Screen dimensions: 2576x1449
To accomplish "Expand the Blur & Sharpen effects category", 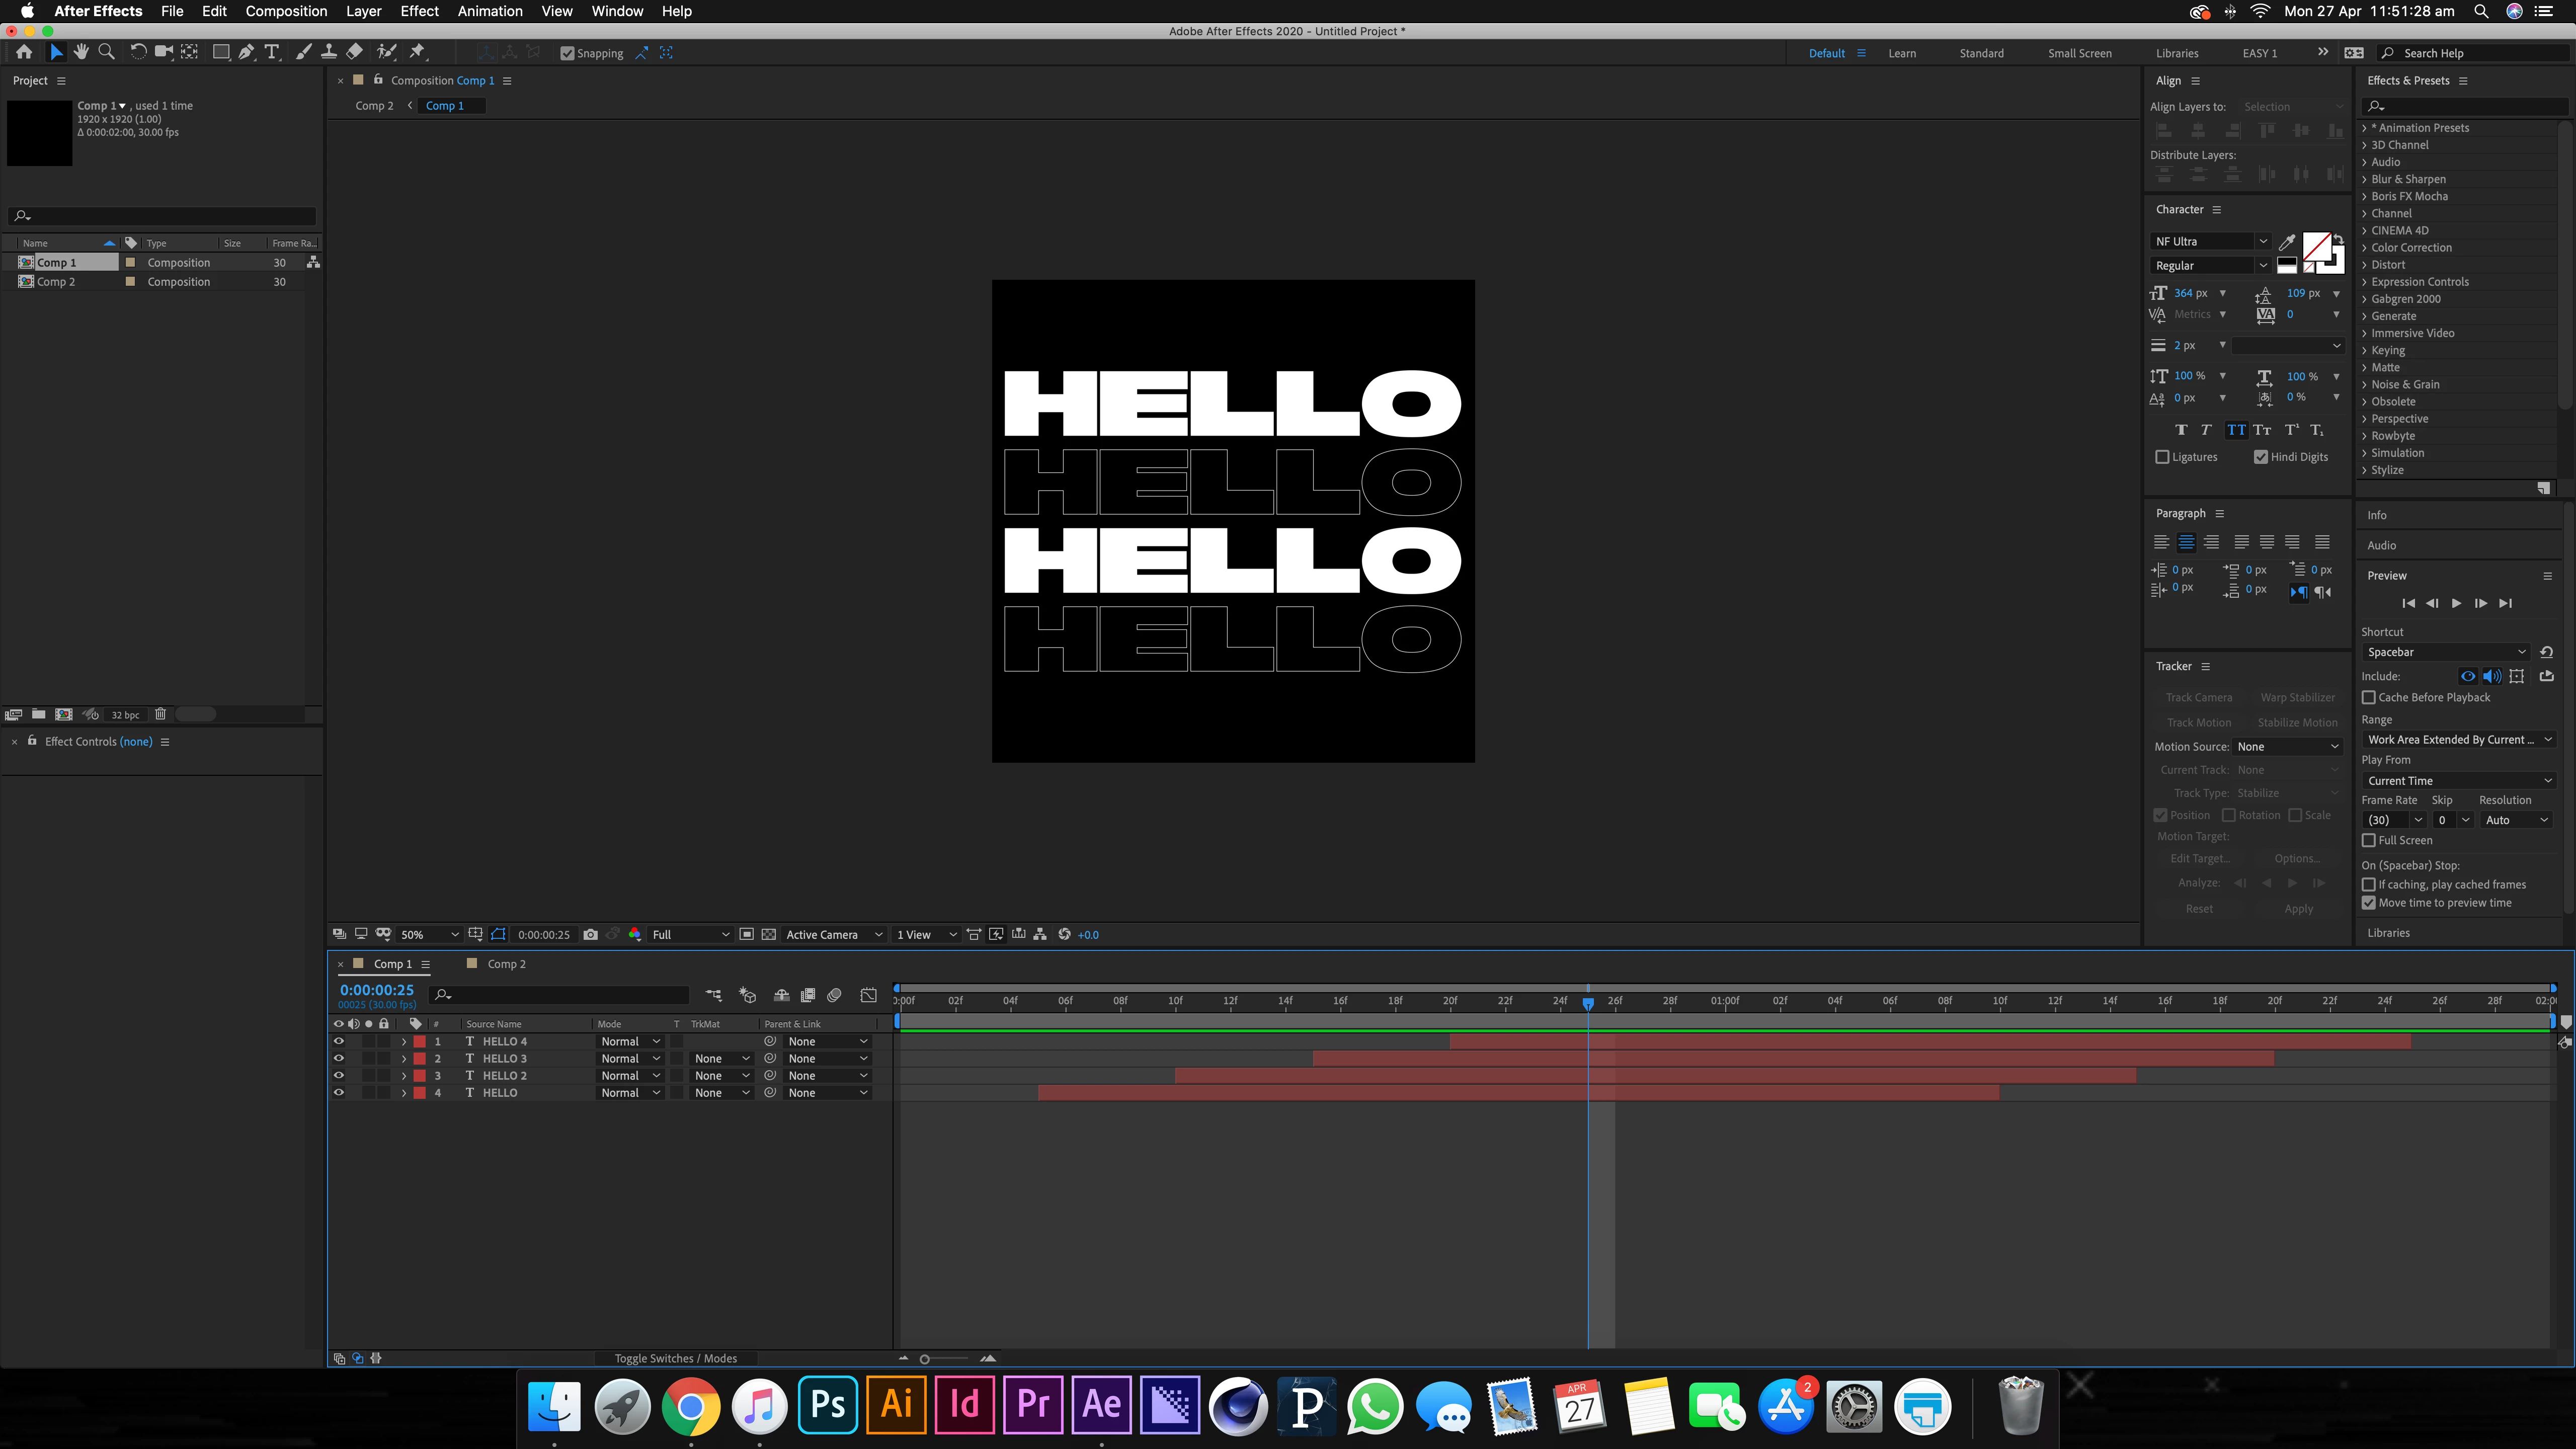I will [2365, 179].
